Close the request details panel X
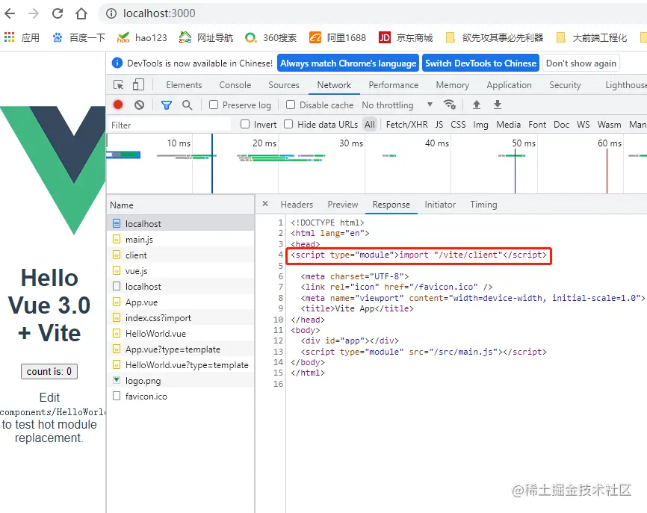The image size is (647, 513). click(x=265, y=204)
